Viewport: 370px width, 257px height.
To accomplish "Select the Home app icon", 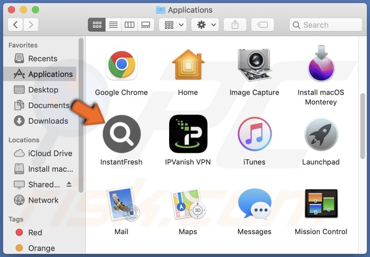I will (x=188, y=64).
